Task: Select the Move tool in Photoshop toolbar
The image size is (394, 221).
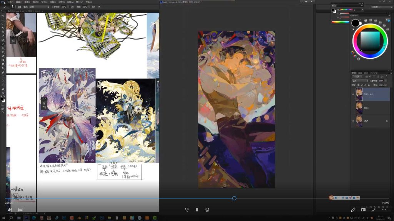Action: (x=3, y=15)
